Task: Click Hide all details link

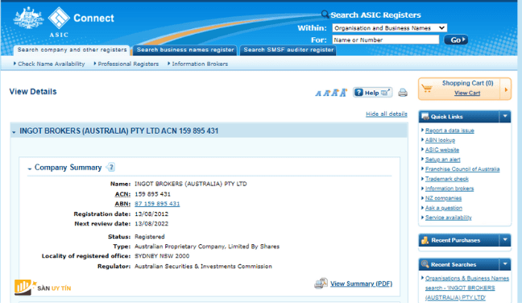Action: (387, 114)
